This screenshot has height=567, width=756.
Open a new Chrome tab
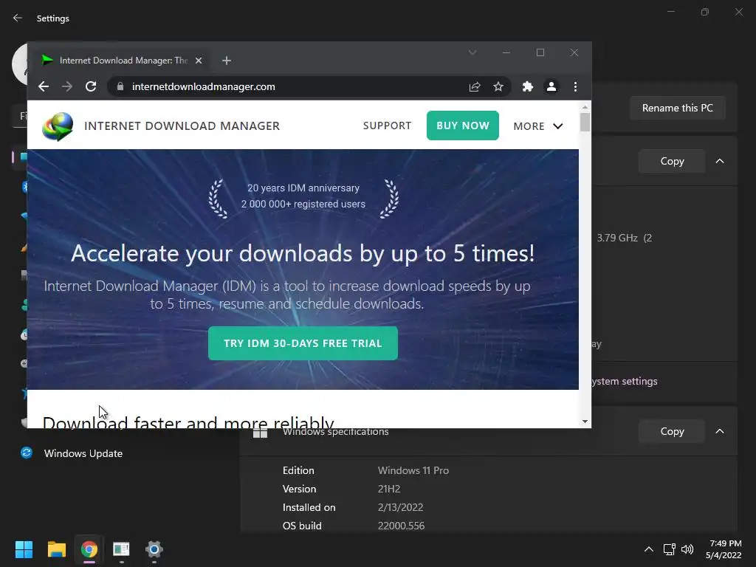227,61
